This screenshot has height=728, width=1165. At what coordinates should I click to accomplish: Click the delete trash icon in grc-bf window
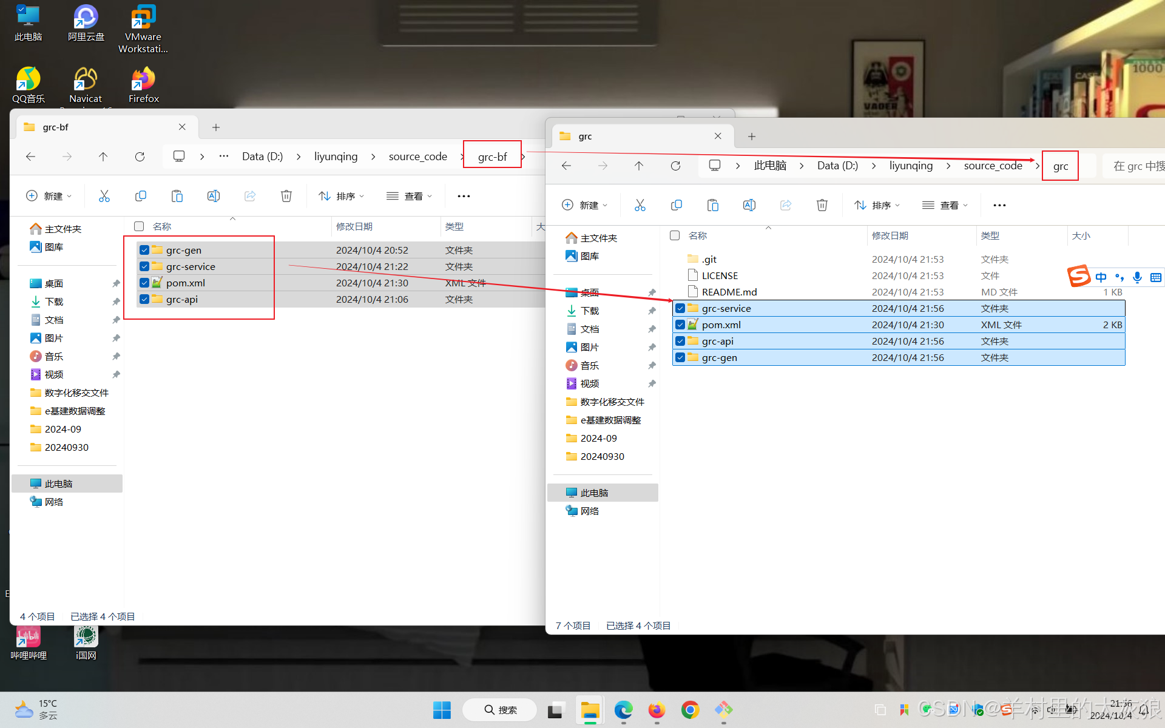pyautogui.click(x=286, y=196)
